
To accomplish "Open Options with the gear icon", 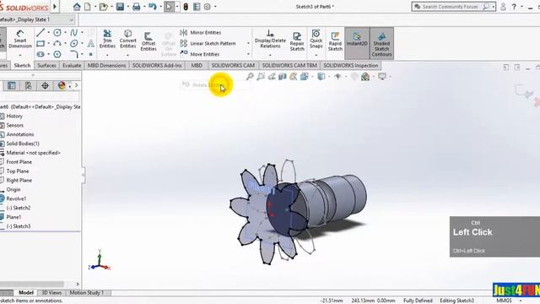I will point(208,7).
